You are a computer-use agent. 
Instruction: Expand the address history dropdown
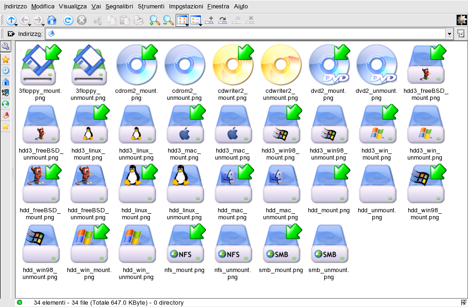point(449,34)
